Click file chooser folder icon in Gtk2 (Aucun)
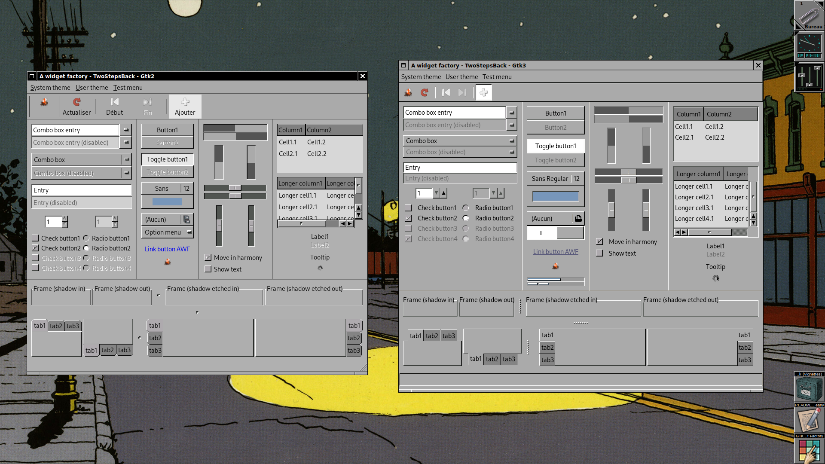 click(186, 220)
